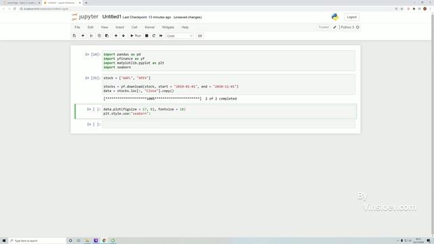Click the Python 3 kernel name
This screenshot has width=434, height=244.
click(x=347, y=27)
